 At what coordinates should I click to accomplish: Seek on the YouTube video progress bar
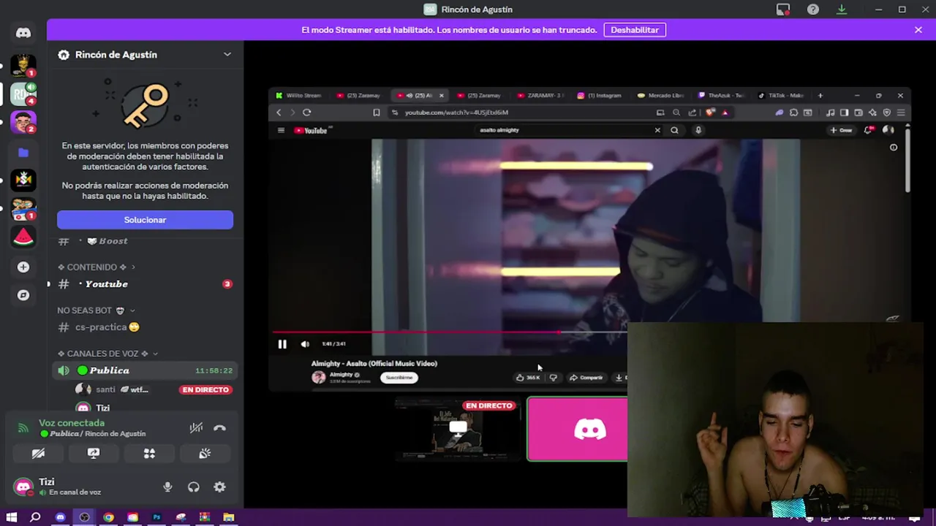click(450, 332)
